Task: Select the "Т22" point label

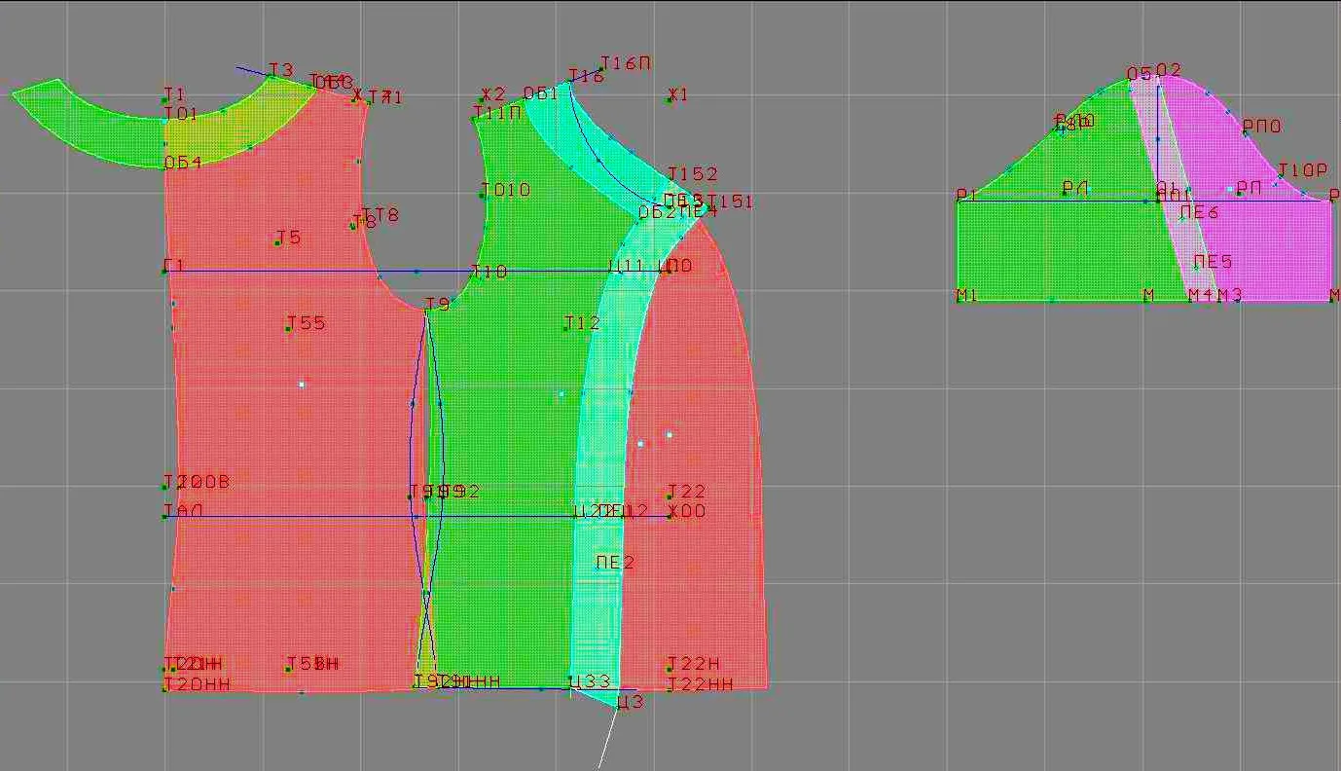Action: [x=687, y=492]
